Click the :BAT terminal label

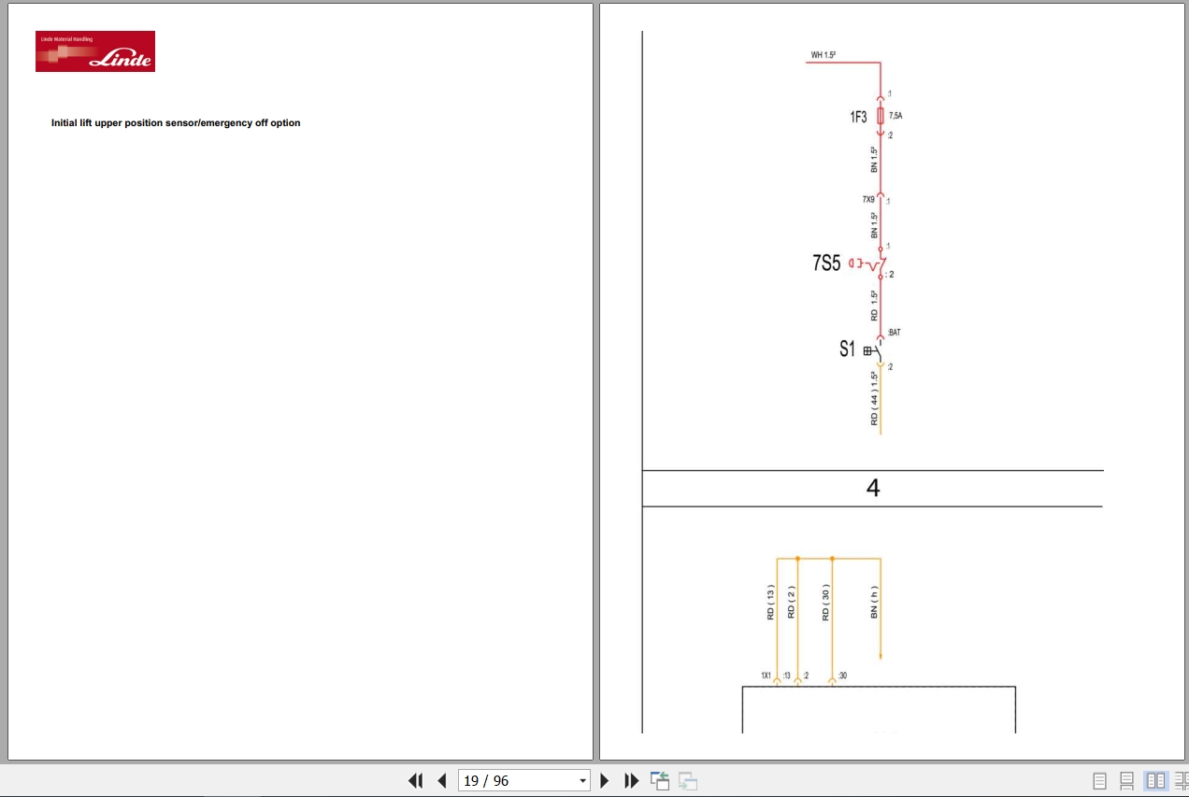click(x=895, y=333)
